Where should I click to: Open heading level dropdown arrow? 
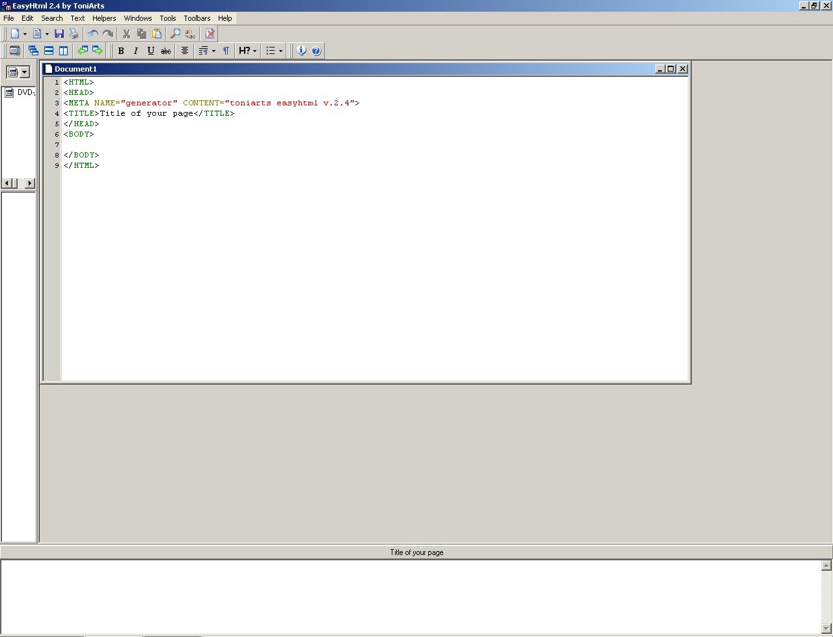pyautogui.click(x=254, y=51)
